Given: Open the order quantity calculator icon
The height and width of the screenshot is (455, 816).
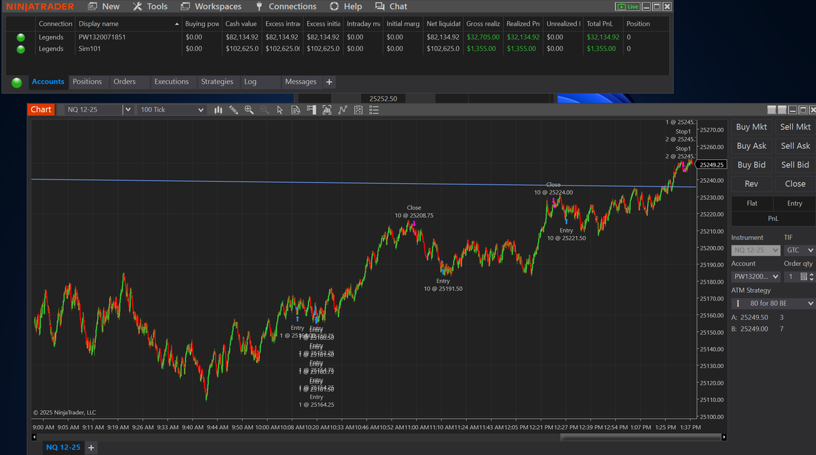Looking at the screenshot, I should tap(803, 277).
